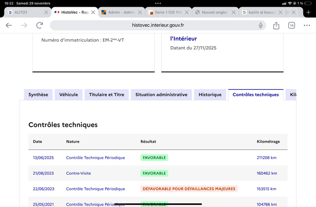Tap the microphone voice search icon
Viewport: 316px width, 207px height.
pyautogui.click(x=261, y=25)
